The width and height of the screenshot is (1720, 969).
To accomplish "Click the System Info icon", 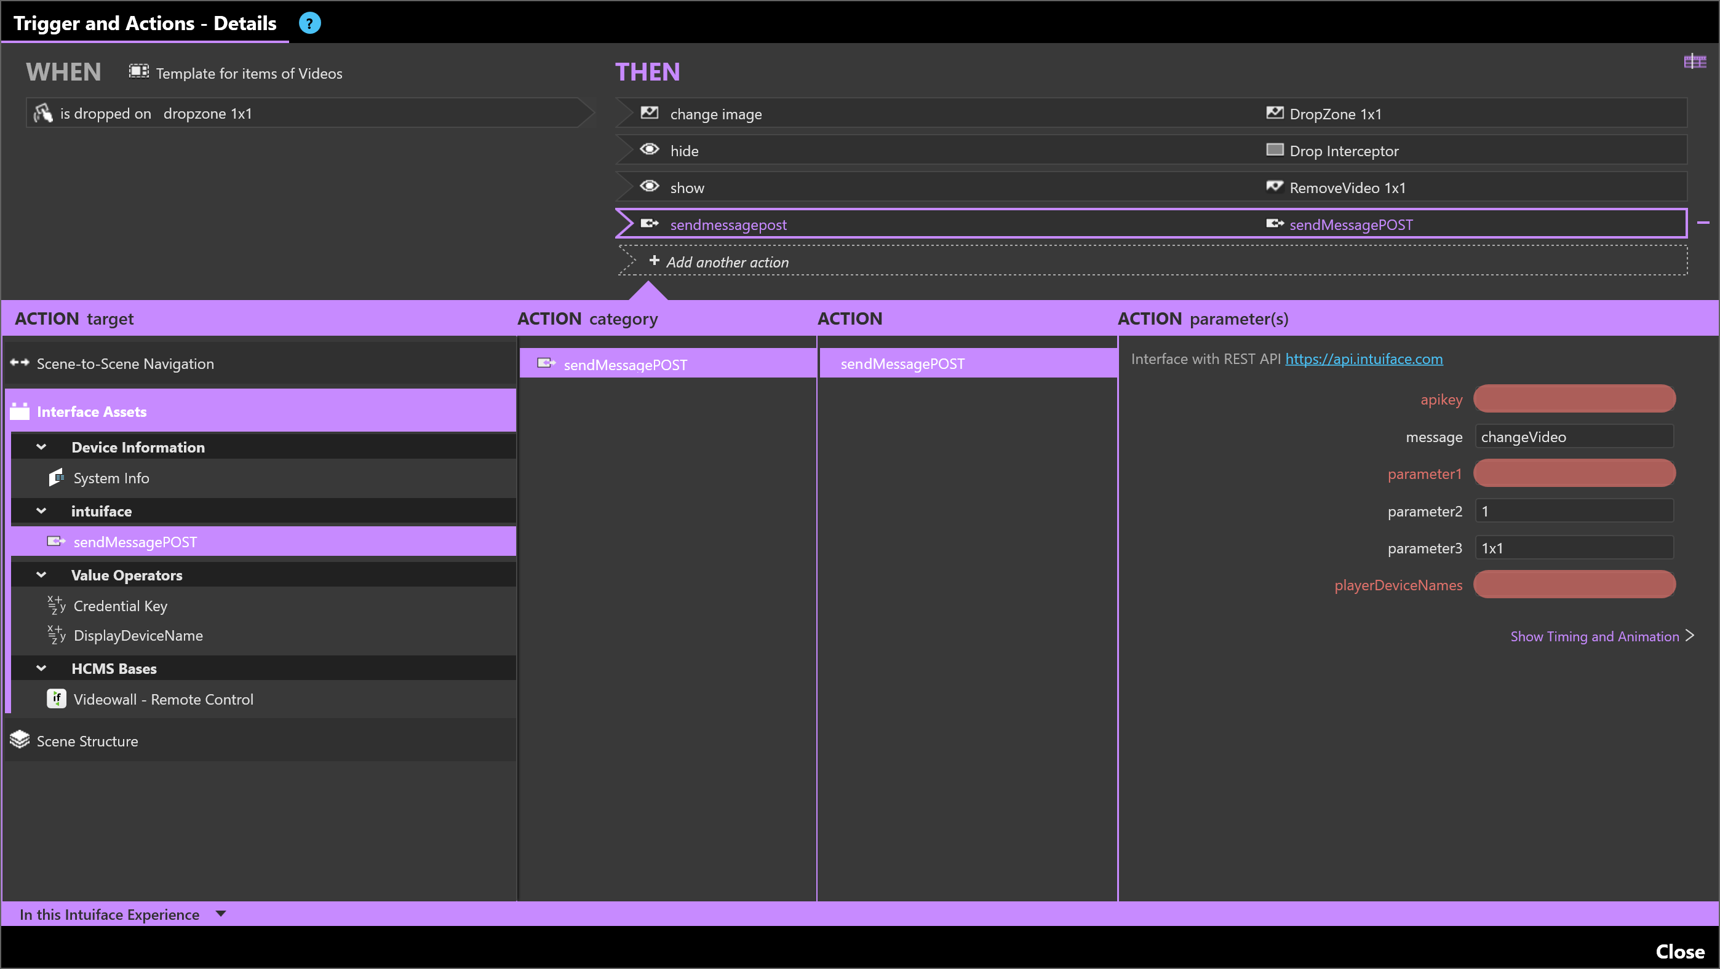I will point(56,478).
